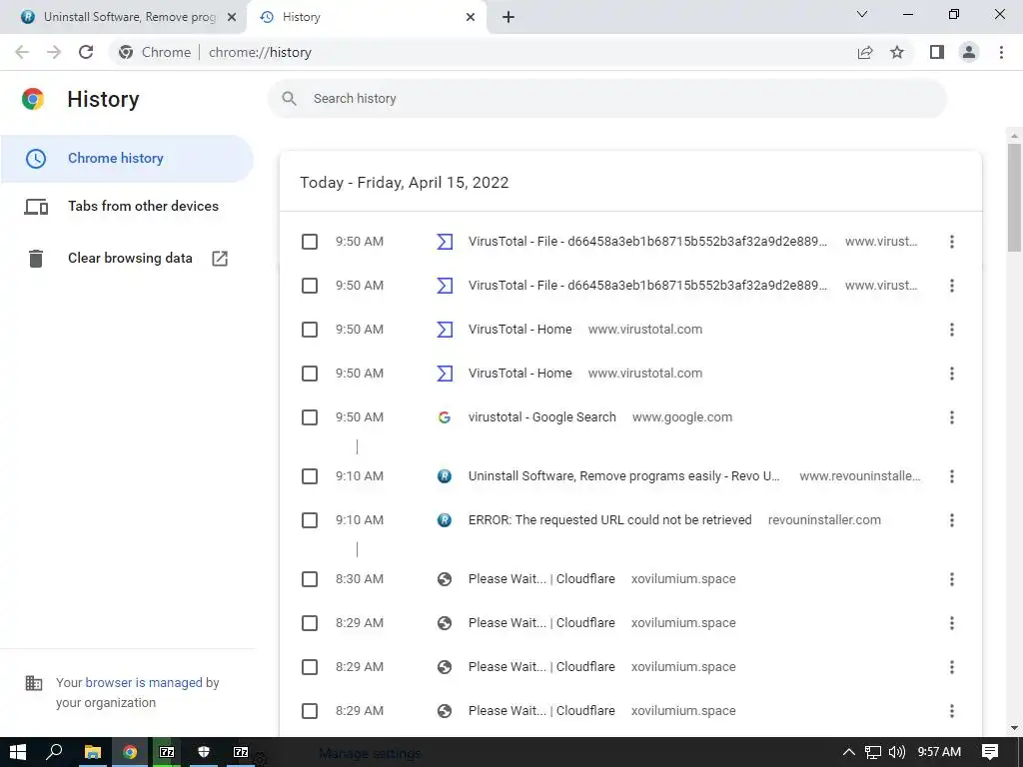Open the volume control in system tray
1023x767 pixels.
click(x=897, y=752)
